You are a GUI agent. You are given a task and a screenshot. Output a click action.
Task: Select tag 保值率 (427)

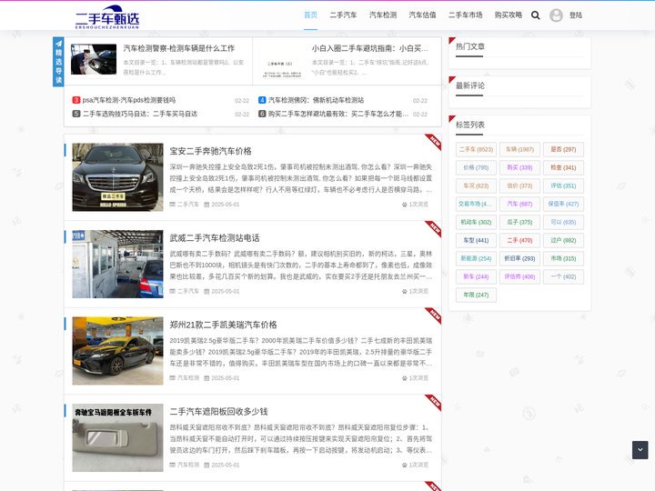point(563,205)
